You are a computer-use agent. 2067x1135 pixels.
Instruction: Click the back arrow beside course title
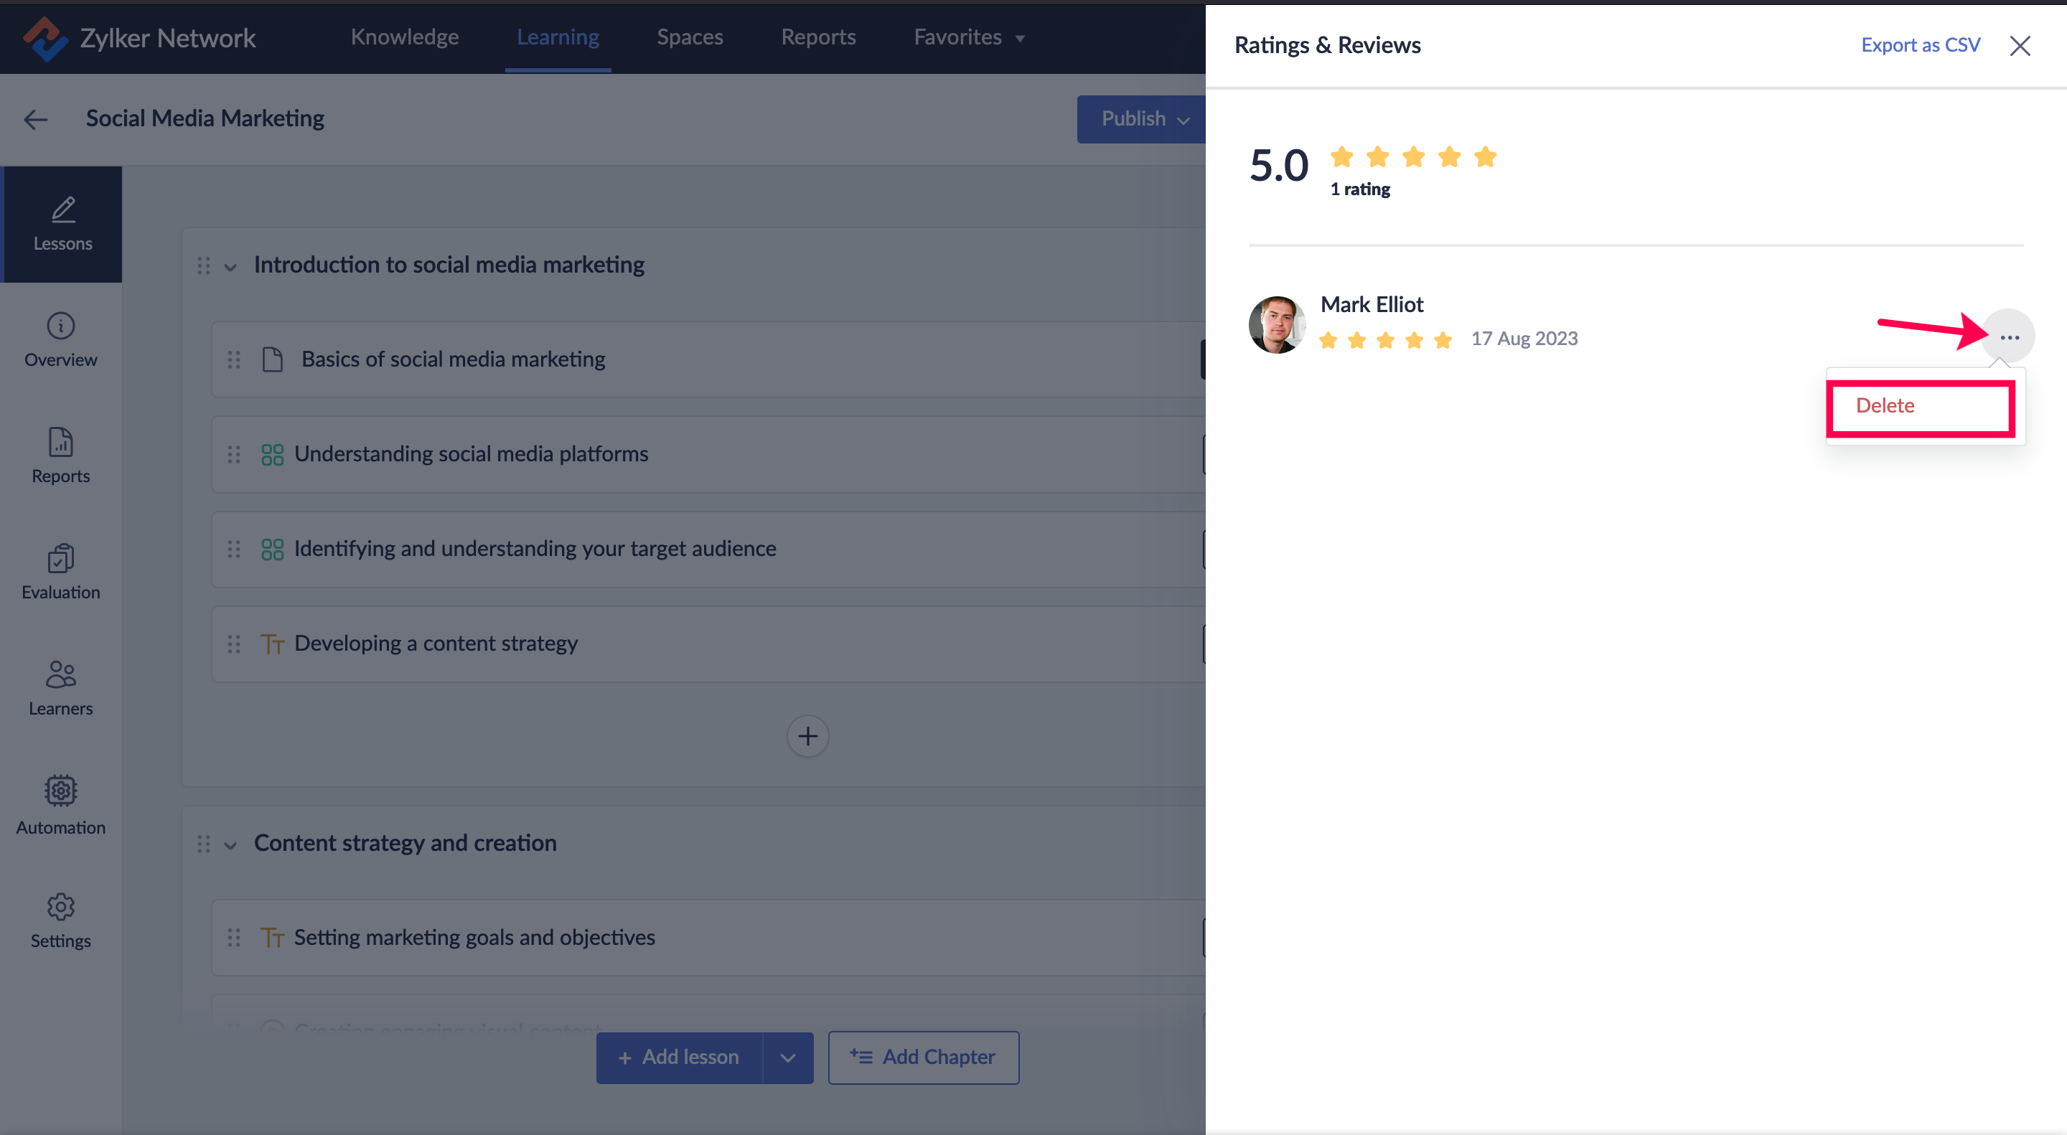coord(36,120)
